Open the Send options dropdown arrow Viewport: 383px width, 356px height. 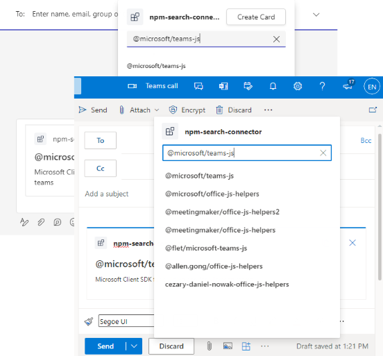[134, 346]
